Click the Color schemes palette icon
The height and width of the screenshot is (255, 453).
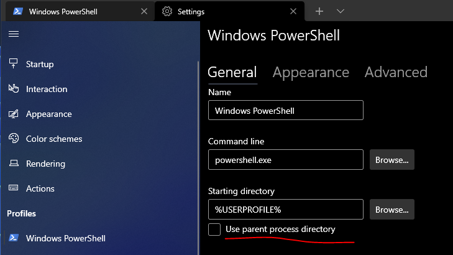[x=13, y=139]
